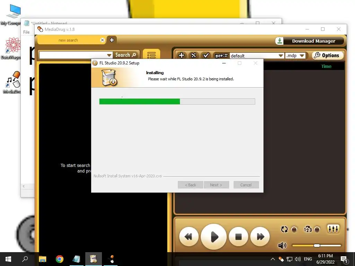Click the rewind previous track button
The width and height of the screenshot is (355, 266).
click(x=189, y=237)
